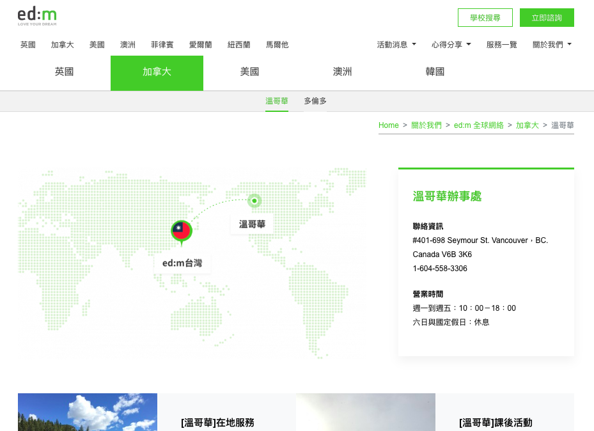Switch to the 韓國 country tab

click(435, 72)
